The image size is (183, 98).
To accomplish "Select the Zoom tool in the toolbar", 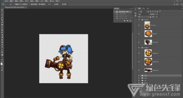I will (2, 57).
